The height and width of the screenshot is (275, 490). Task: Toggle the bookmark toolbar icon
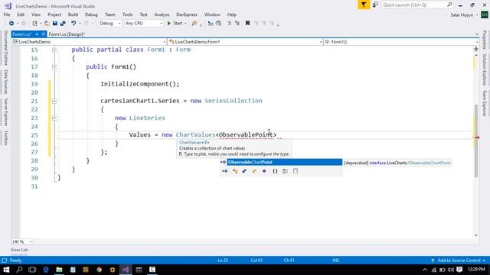[x=247, y=24]
